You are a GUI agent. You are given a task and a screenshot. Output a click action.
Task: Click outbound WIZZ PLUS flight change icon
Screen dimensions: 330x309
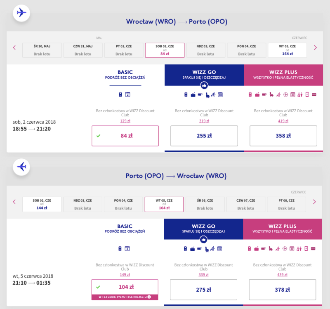tap(285, 95)
